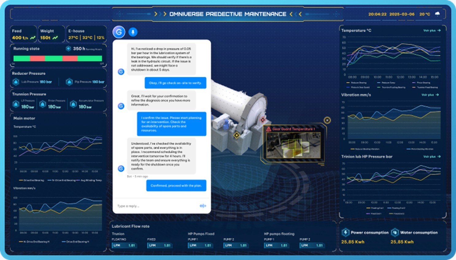This screenshot has height=260, width=456.
Task: Click the Lub Pressure hexagon bell icon
Action: coord(16,82)
